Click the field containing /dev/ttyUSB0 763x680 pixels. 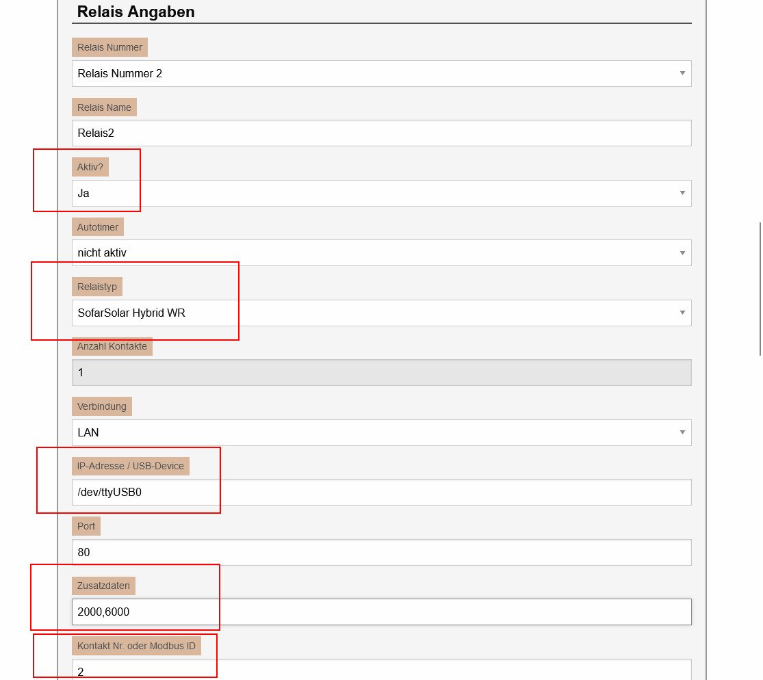tap(381, 492)
